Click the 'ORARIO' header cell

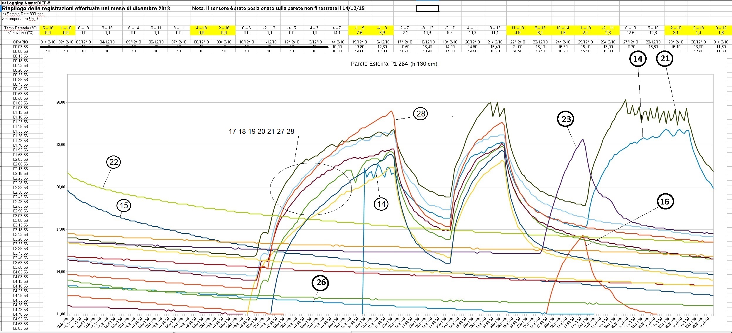[21, 42]
